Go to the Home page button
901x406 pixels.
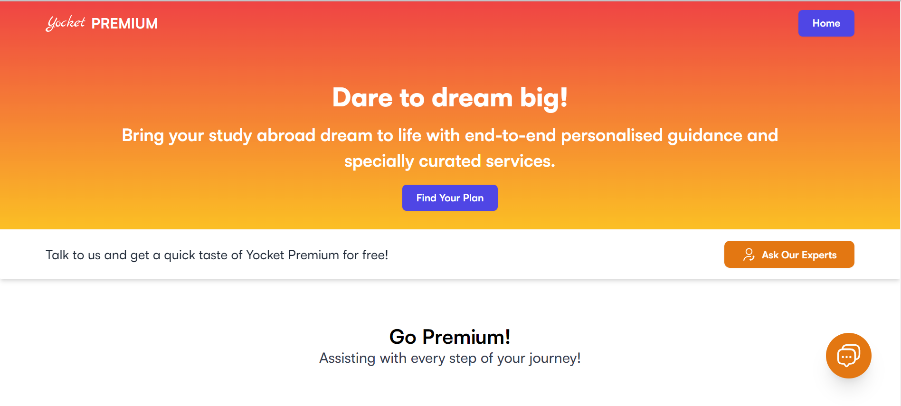click(x=826, y=23)
